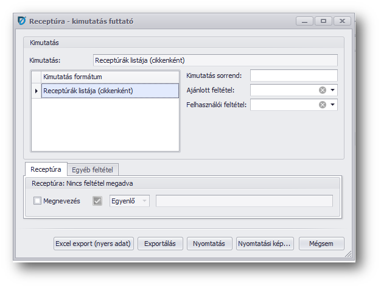Enable the Megnevezés checkbox
The width and height of the screenshot is (381, 288).
38,201
